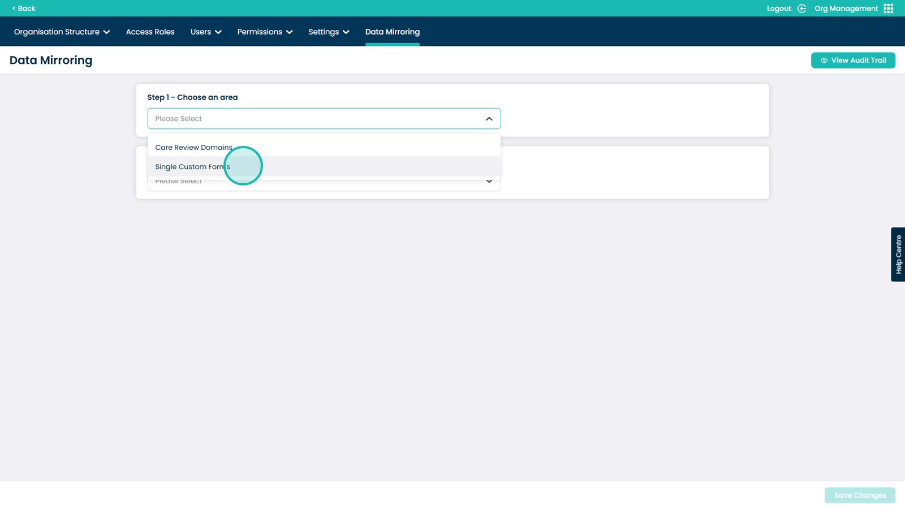Choose Single Custom Forms option
Screen dimensions: 905x509
(x=324, y=167)
